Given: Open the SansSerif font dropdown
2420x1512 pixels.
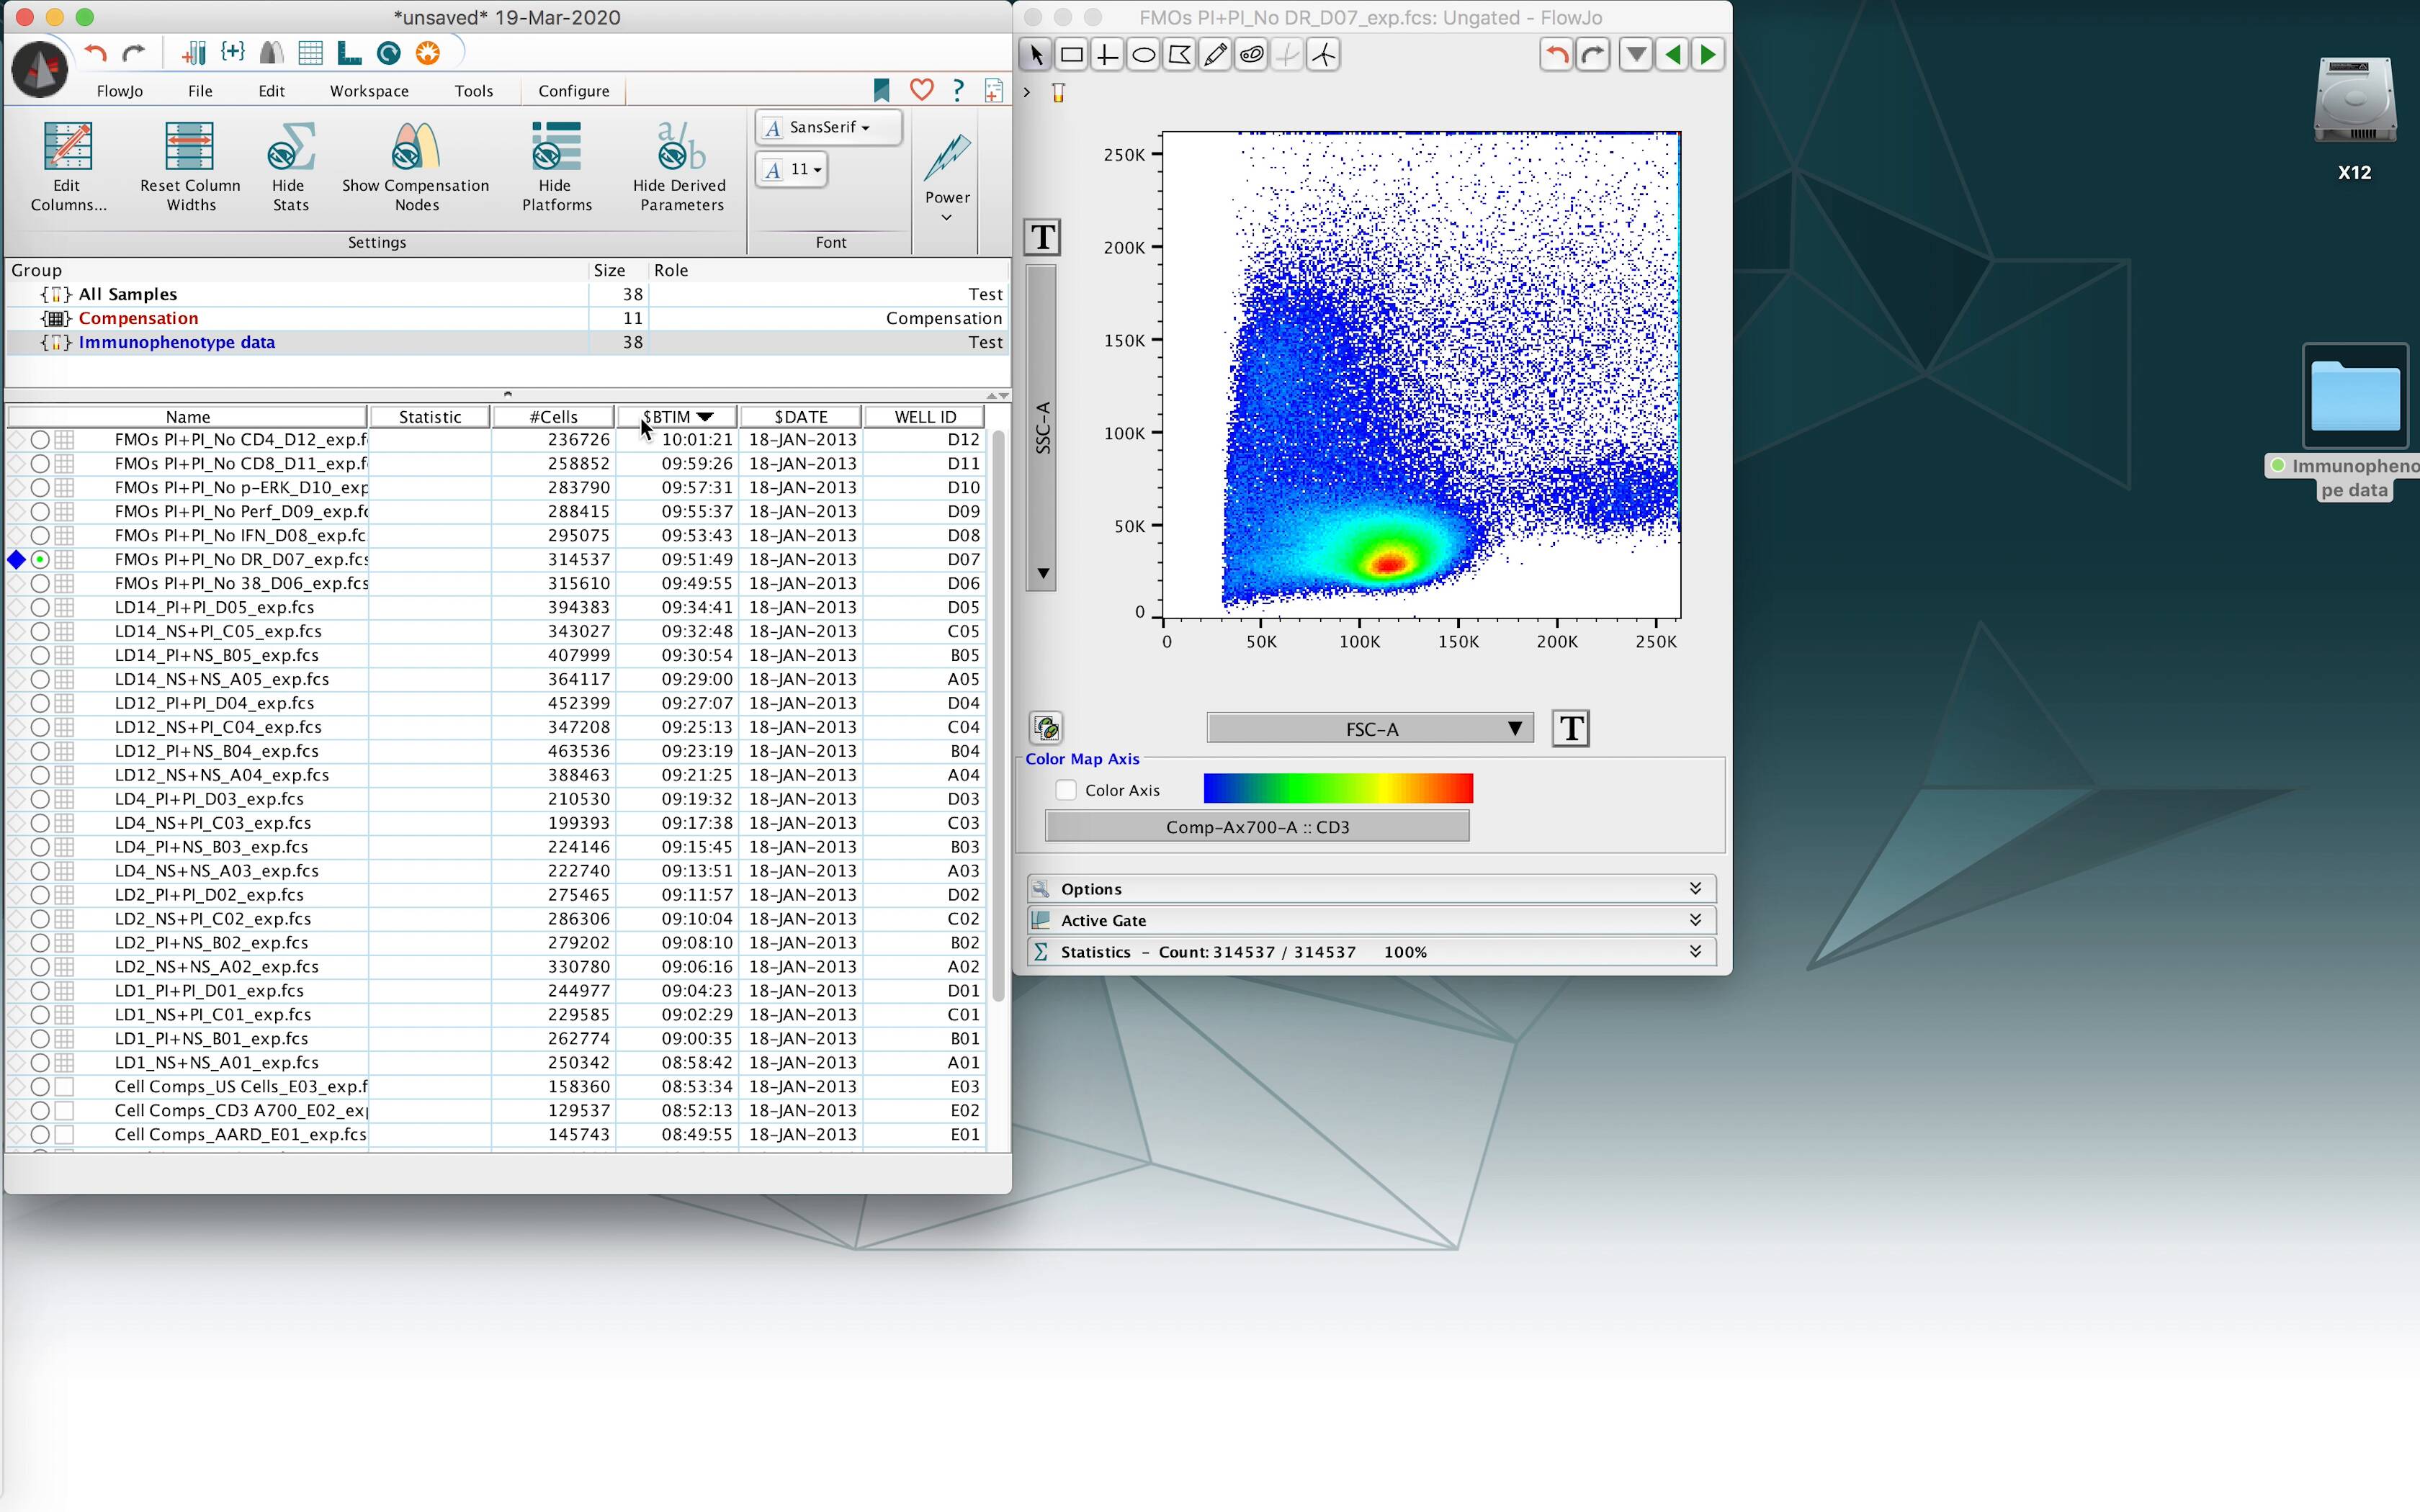Looking at the screenshot, I should 828,127.
